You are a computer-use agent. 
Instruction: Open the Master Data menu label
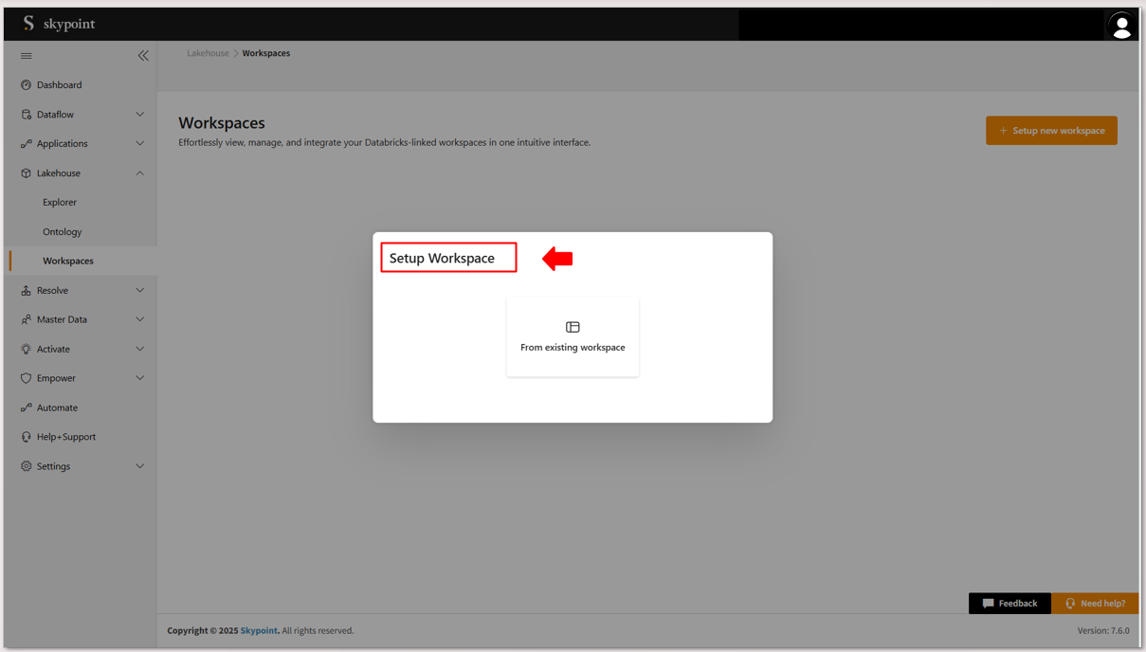coord(62,320)
